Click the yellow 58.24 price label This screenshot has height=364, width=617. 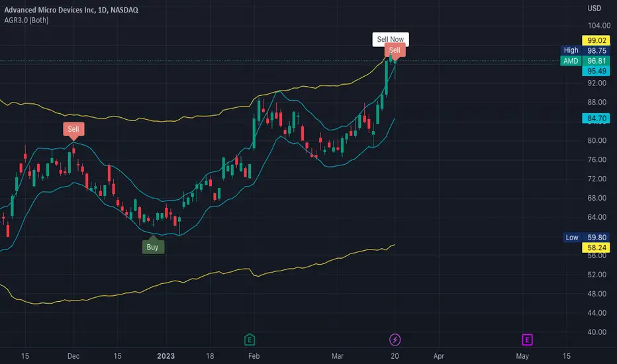596,248
